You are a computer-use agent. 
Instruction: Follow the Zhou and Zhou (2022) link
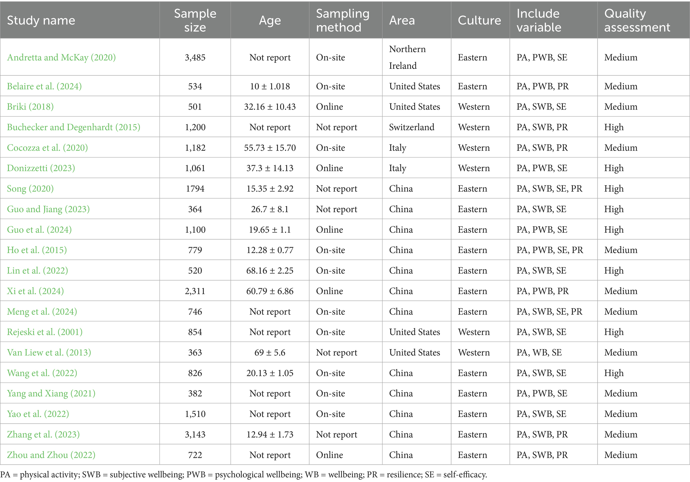coord(51,455)
